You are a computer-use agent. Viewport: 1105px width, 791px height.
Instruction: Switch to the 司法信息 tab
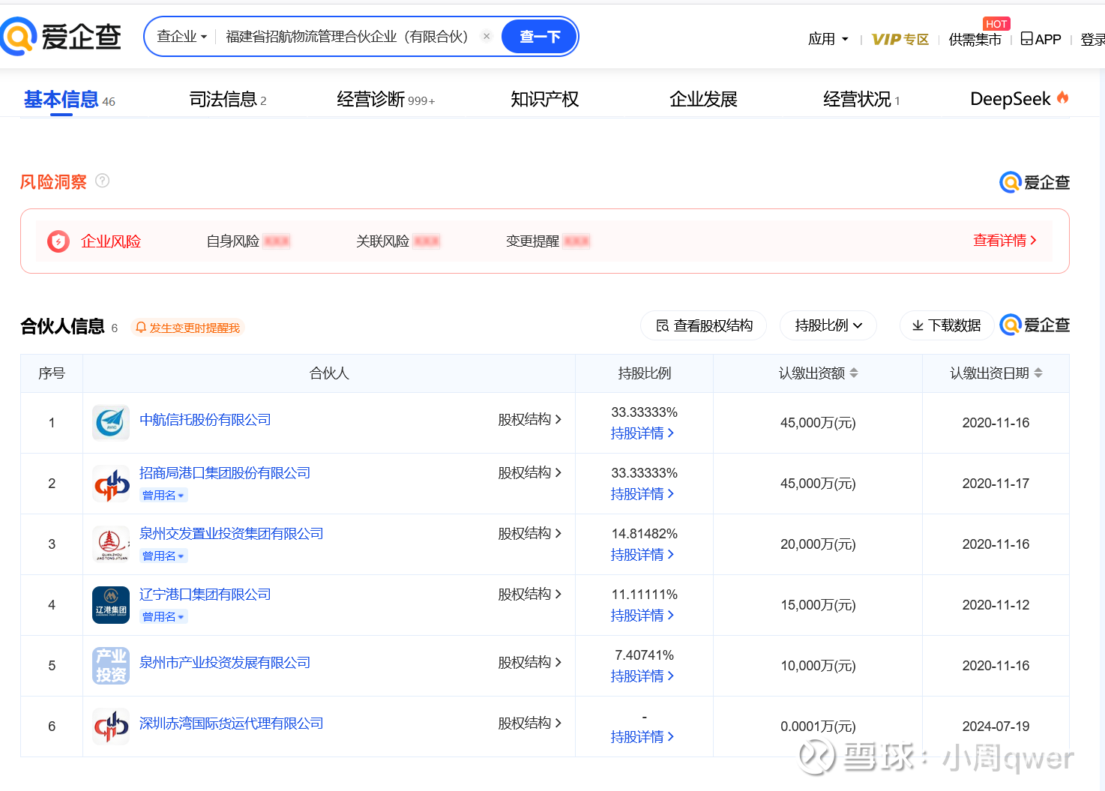click(x=228, y=100)
